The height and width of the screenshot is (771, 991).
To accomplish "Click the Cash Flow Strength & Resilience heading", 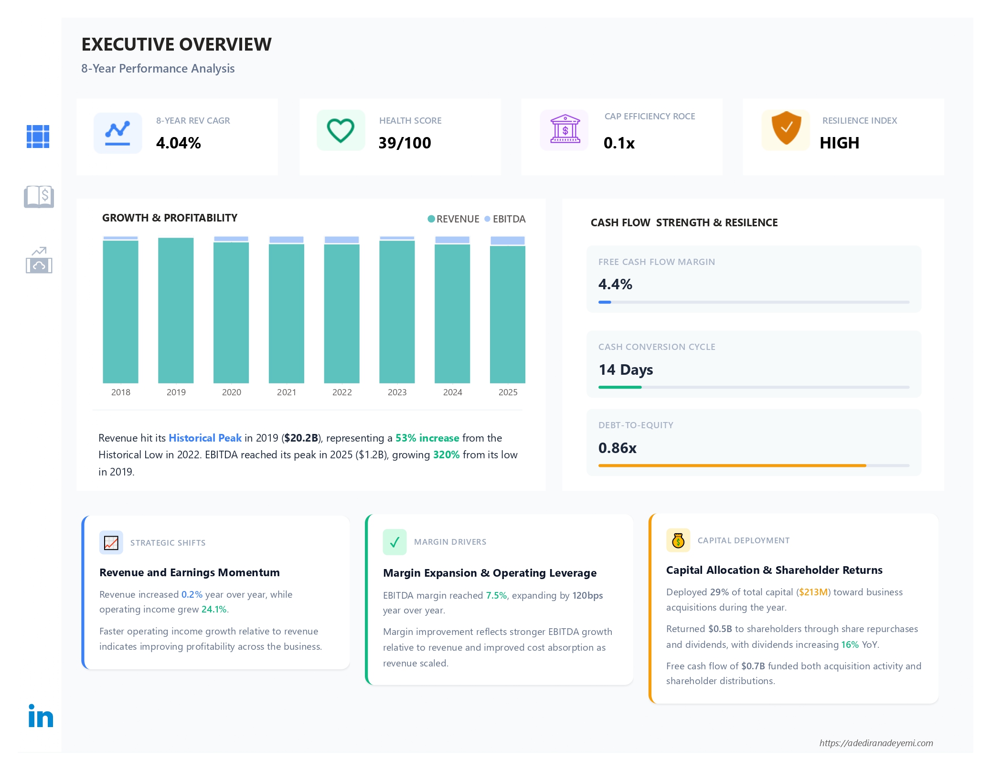I will point(684,222).
